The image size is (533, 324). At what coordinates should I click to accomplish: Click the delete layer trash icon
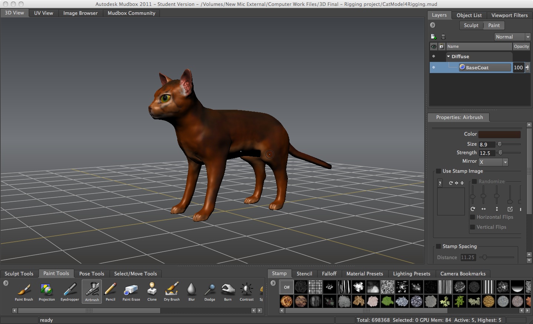pyautogui.click(x=443, y=37)
